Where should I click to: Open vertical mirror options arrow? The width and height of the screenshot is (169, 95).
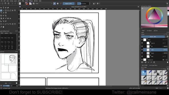pyautogui.click(x=100, y=3)
